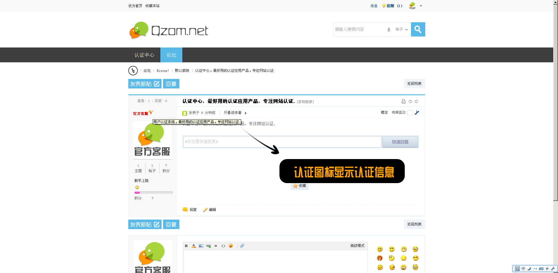Click the insert link editor icon

pyautogui.click(x=208, y=246)
